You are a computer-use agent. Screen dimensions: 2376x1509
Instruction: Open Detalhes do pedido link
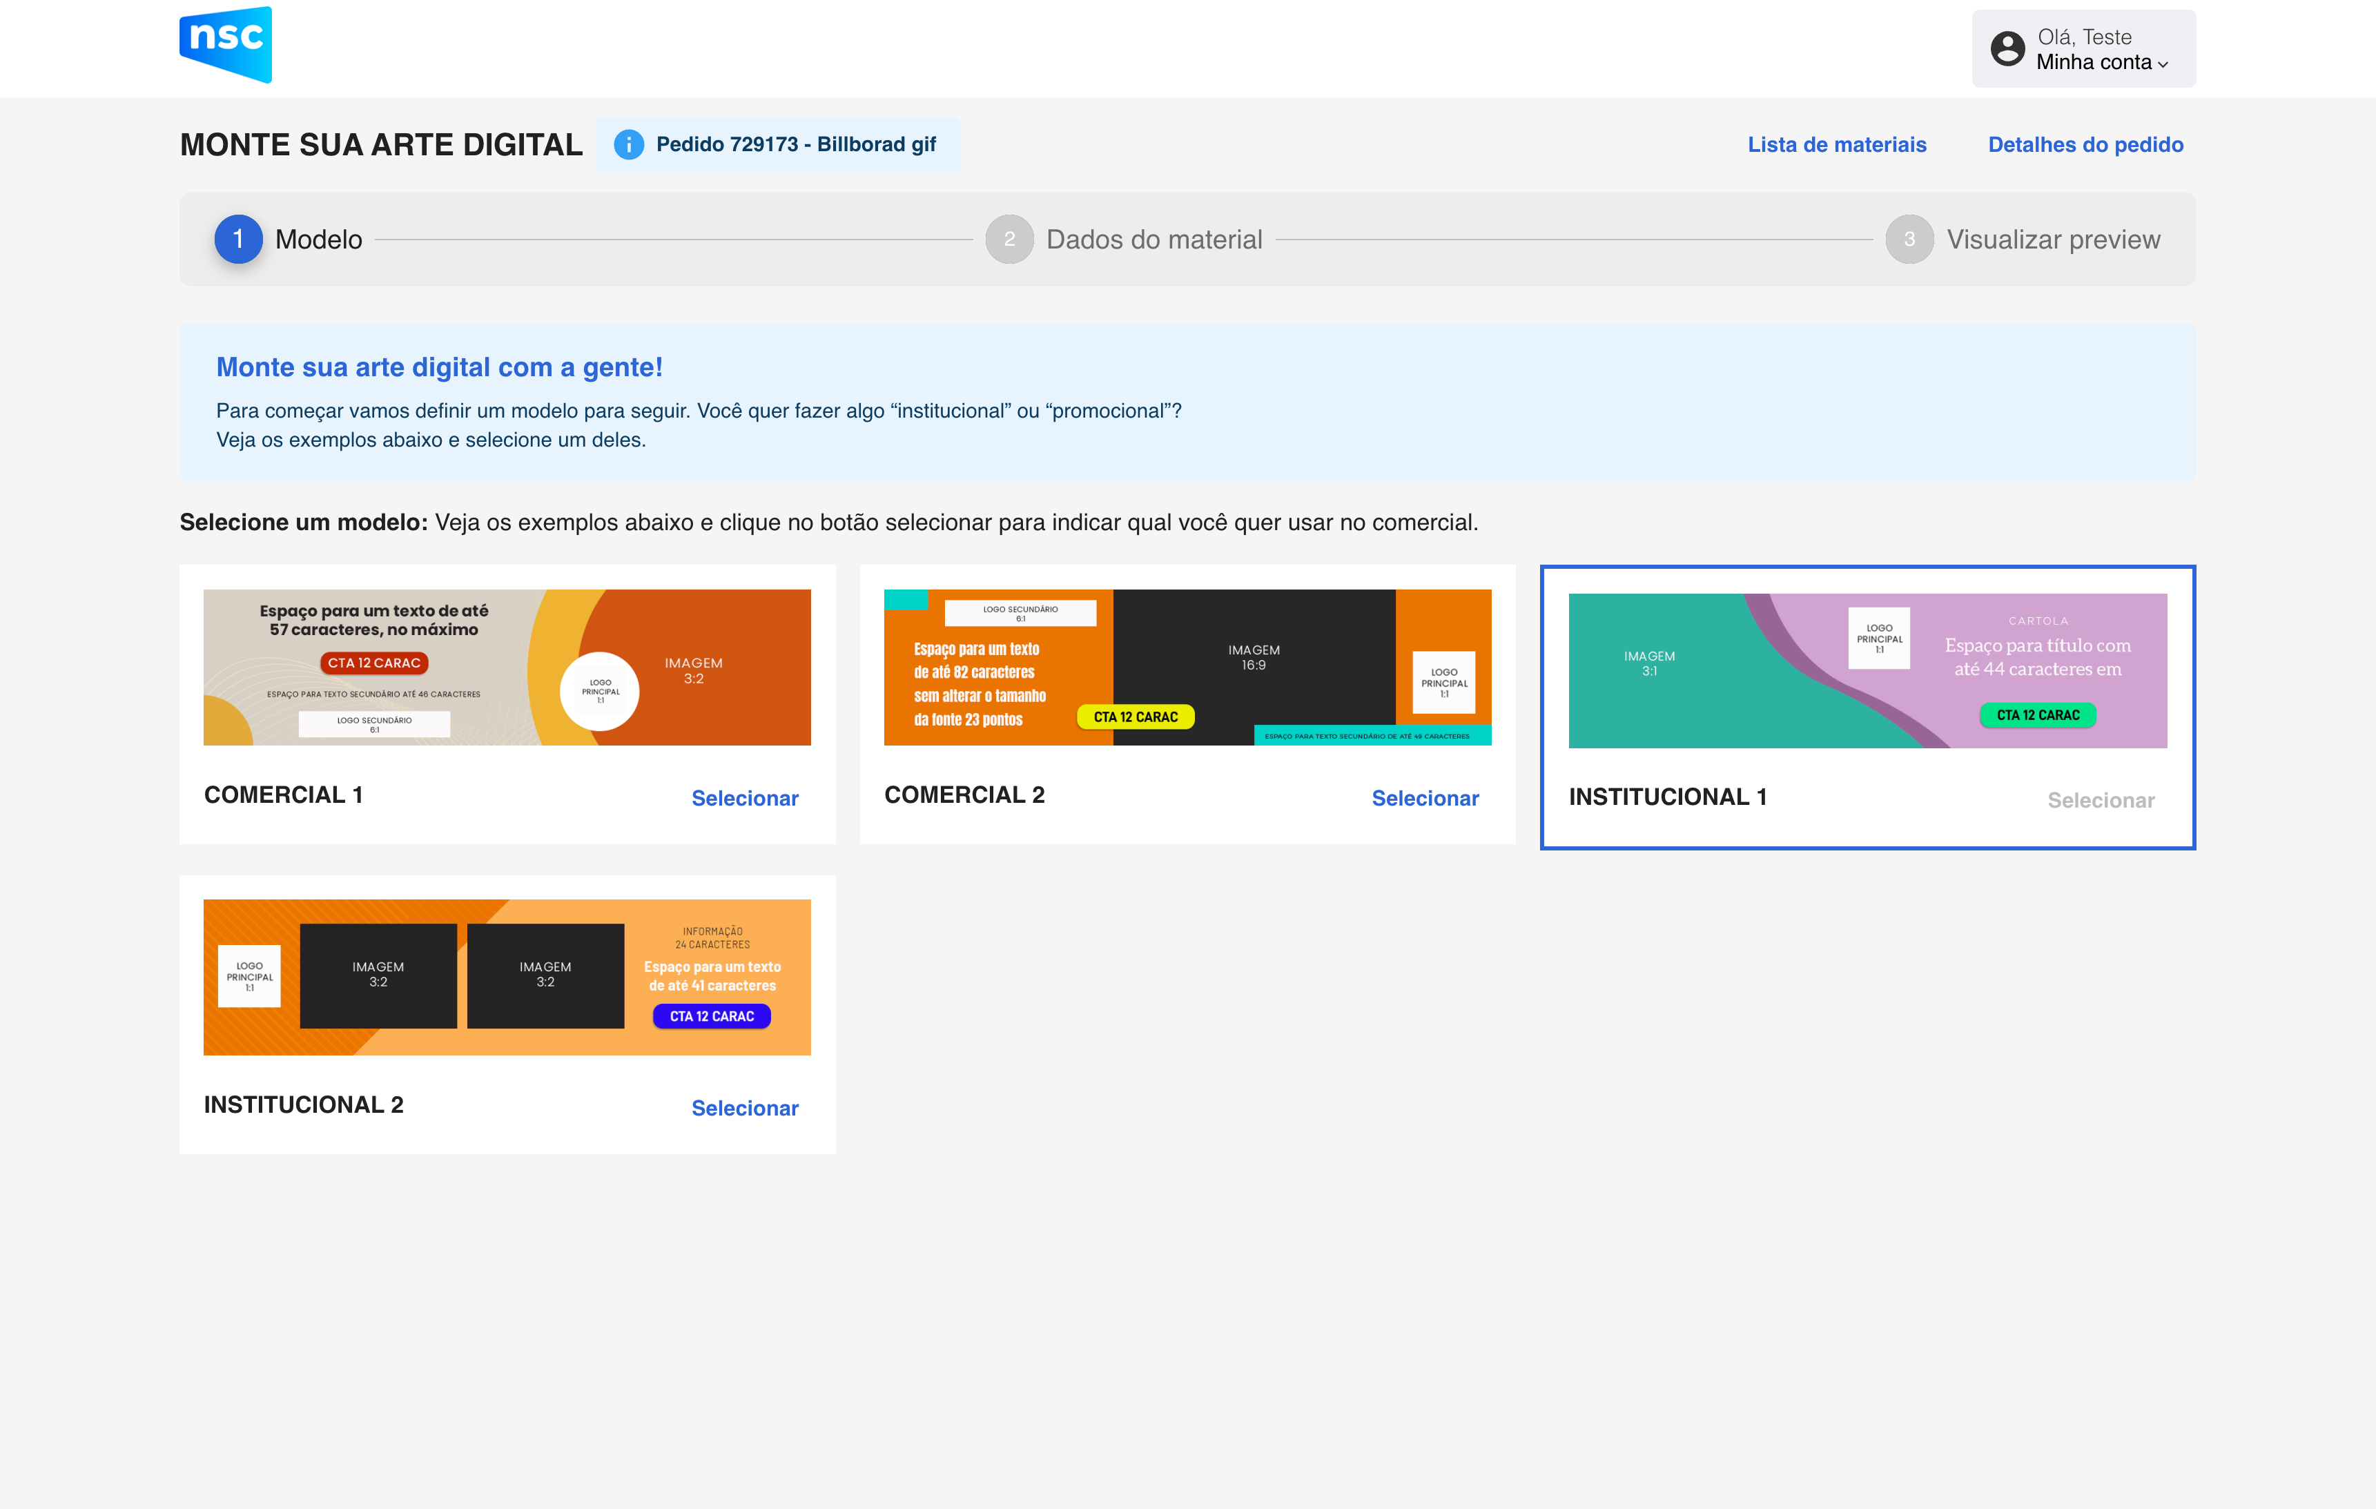pyautogui.click(x=2085, y=144)
